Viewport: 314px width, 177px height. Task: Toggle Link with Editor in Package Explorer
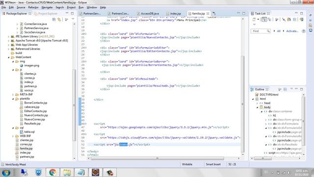click(59, 20)
